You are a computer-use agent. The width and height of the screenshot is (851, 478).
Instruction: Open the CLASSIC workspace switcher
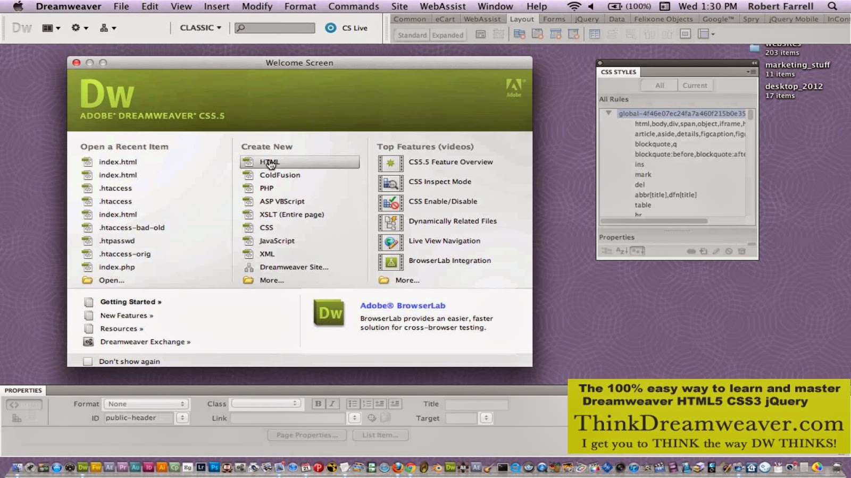[201, 28]
